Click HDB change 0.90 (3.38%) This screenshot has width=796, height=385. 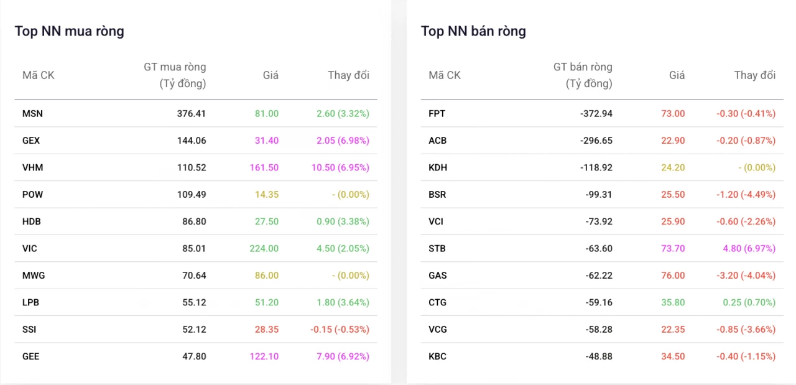pyautogui.click(x=343, y=221)
